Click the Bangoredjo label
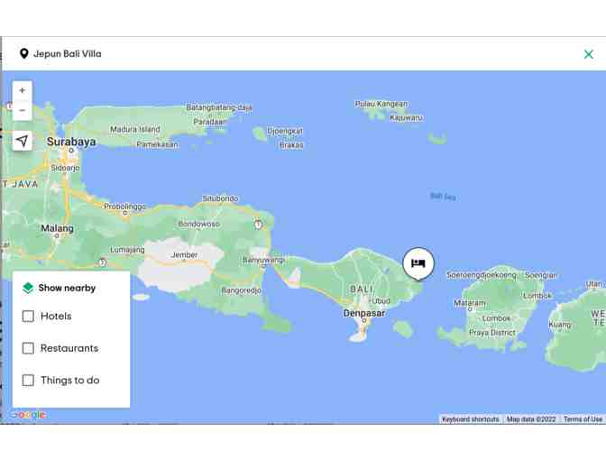This screenshot has width=606, height=460. (242, 290)
